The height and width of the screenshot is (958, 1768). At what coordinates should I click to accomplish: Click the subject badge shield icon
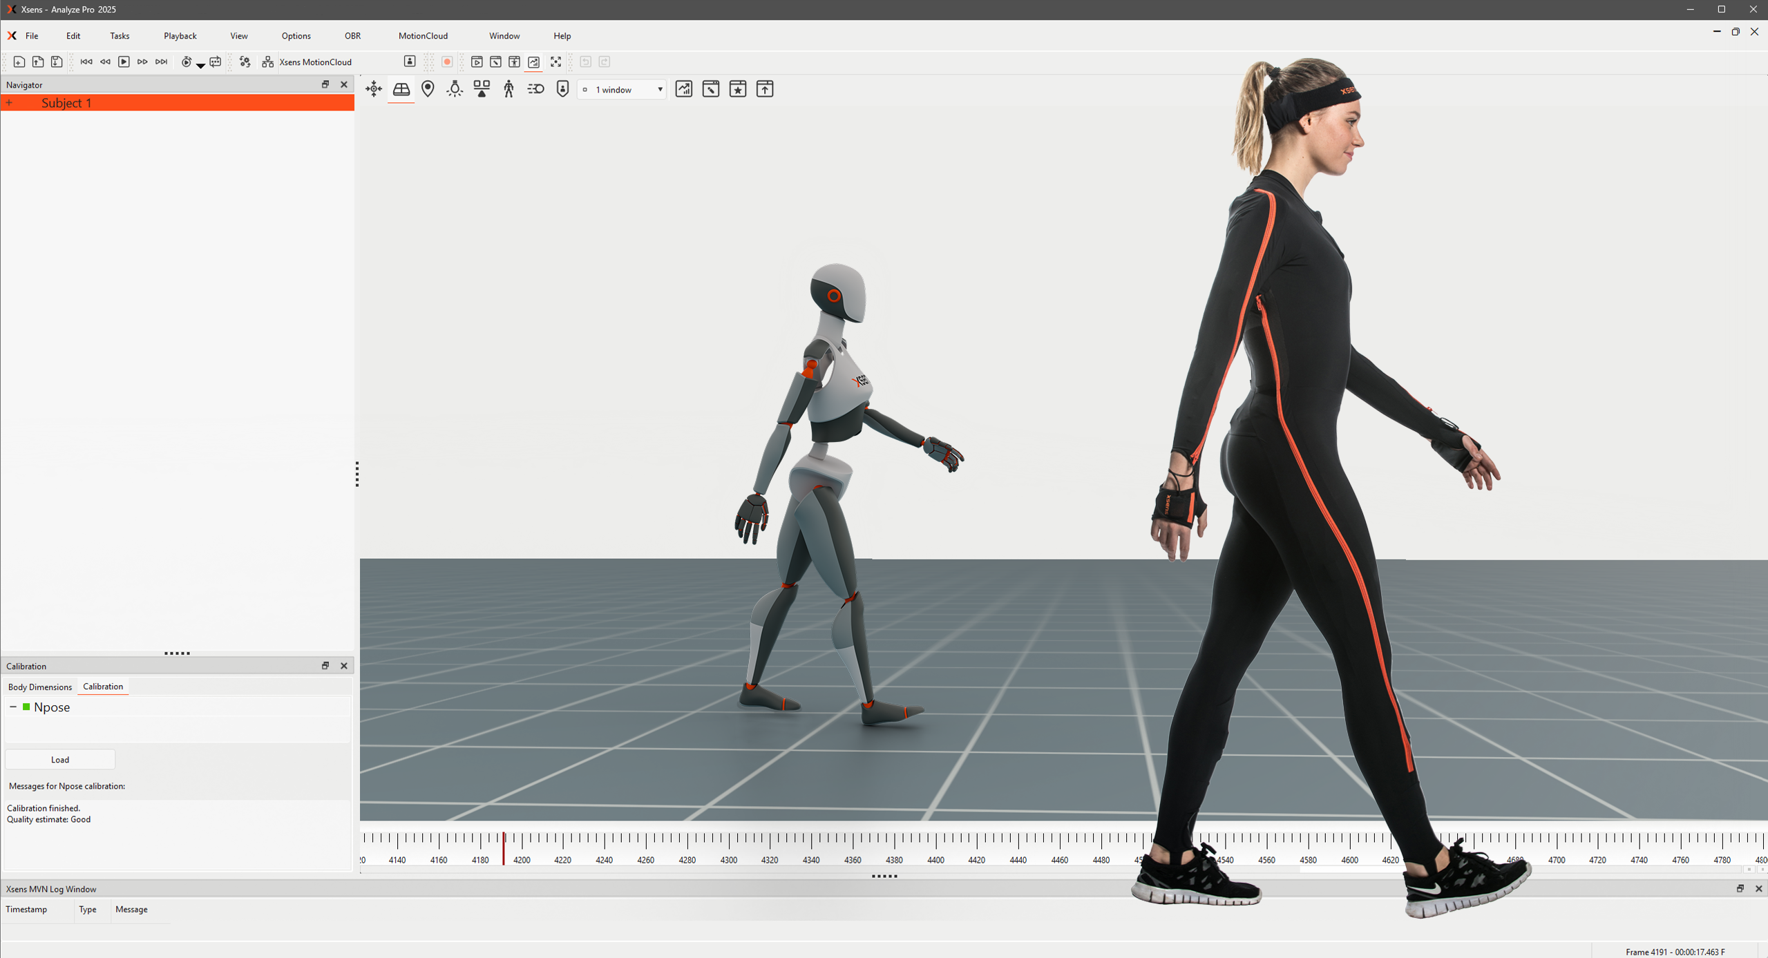point(562,89)
